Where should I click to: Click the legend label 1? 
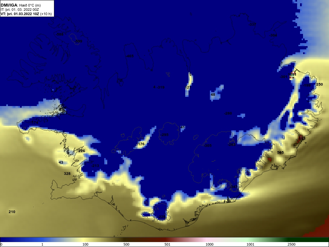[x=42, y=244]
